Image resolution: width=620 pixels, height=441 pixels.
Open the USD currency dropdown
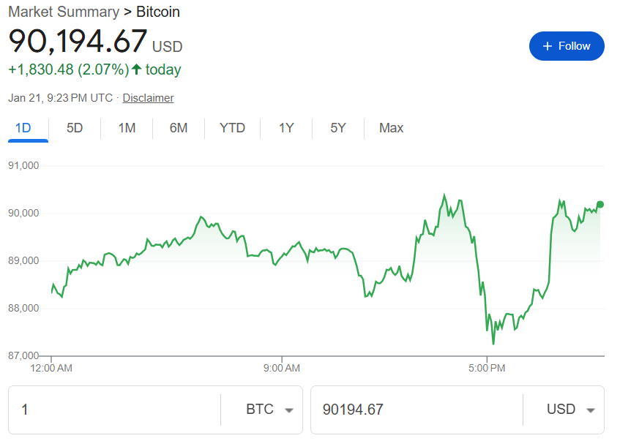[x=570, y=410]
